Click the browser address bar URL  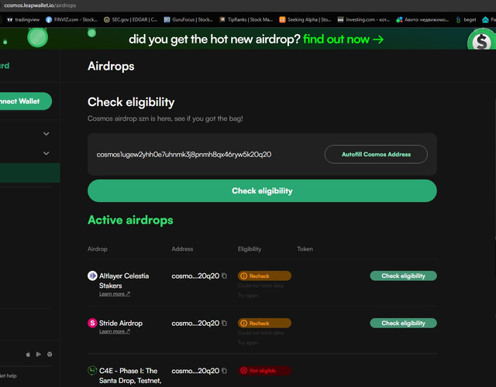click(40, 5)
